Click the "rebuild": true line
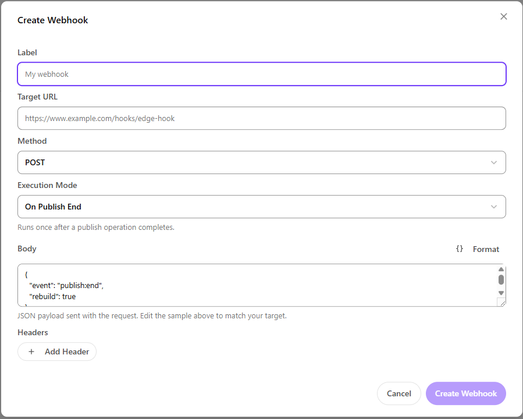523x419 pixels. pyautogui.click(x=52, y=297)
